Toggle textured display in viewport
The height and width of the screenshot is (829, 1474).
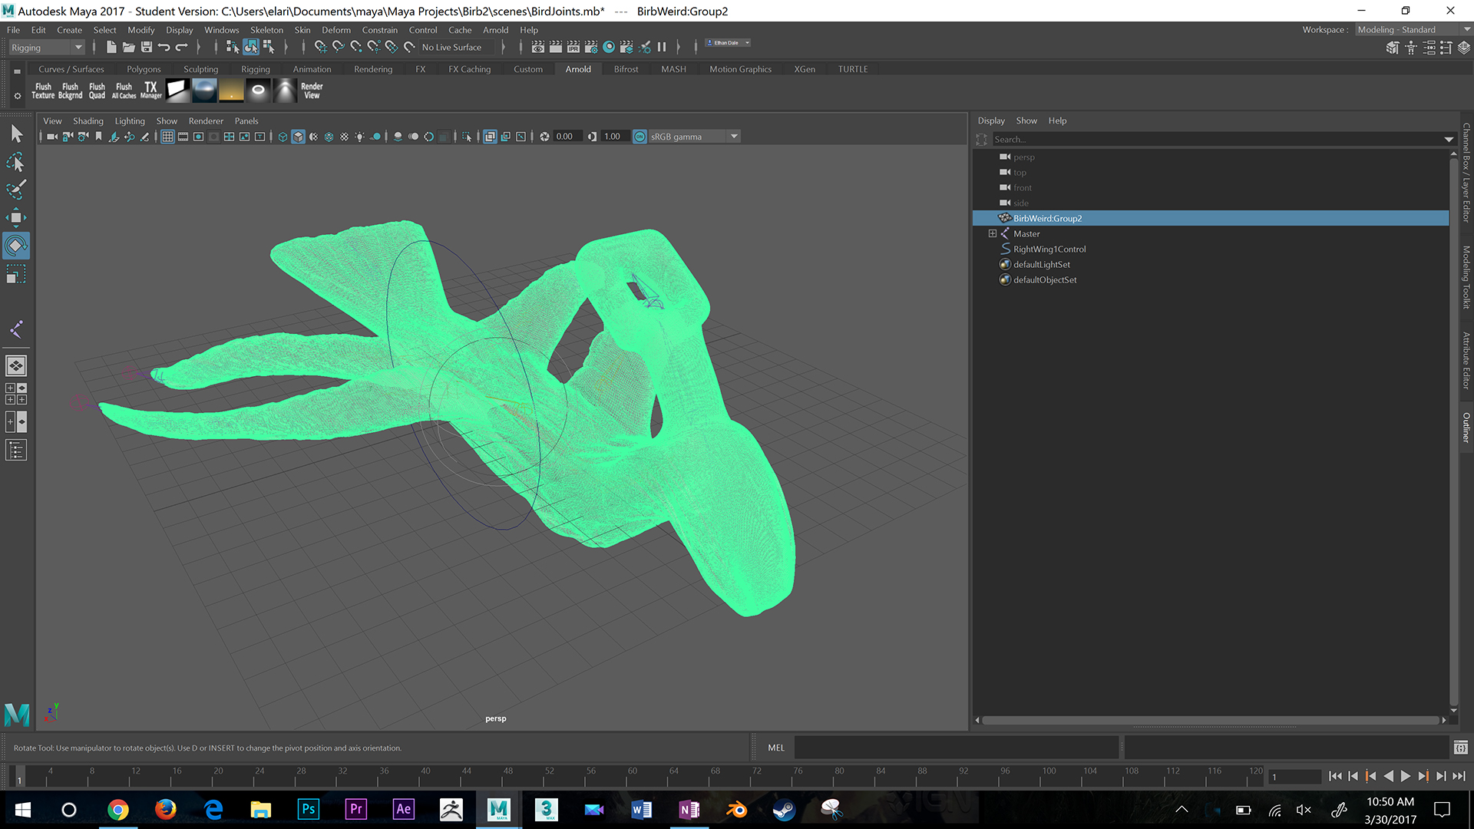344,137
